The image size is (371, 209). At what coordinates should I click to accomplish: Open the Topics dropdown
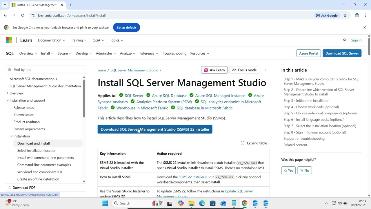pyautogui.click(x=117, y=40)
